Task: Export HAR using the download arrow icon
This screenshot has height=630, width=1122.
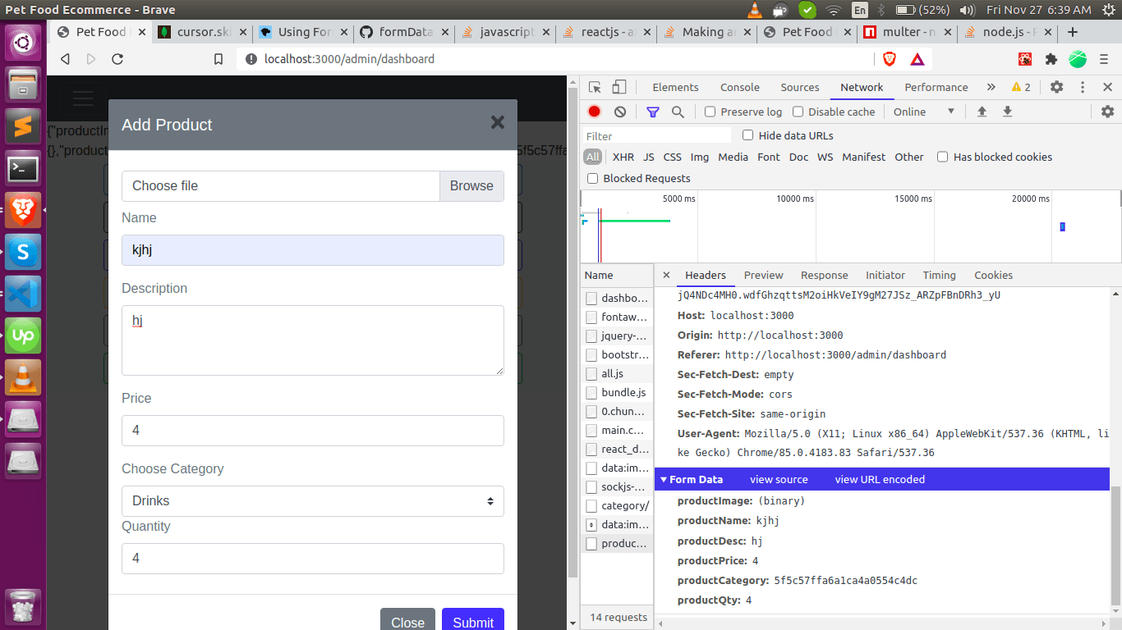Action: 1007,112
